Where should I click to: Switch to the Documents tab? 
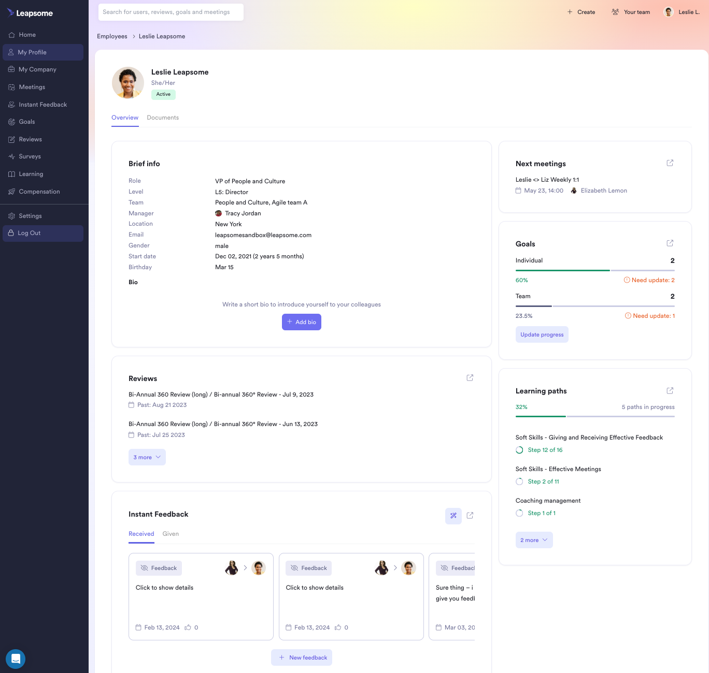click(163, 118)
